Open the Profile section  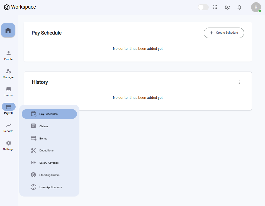(x=8, y=55)
